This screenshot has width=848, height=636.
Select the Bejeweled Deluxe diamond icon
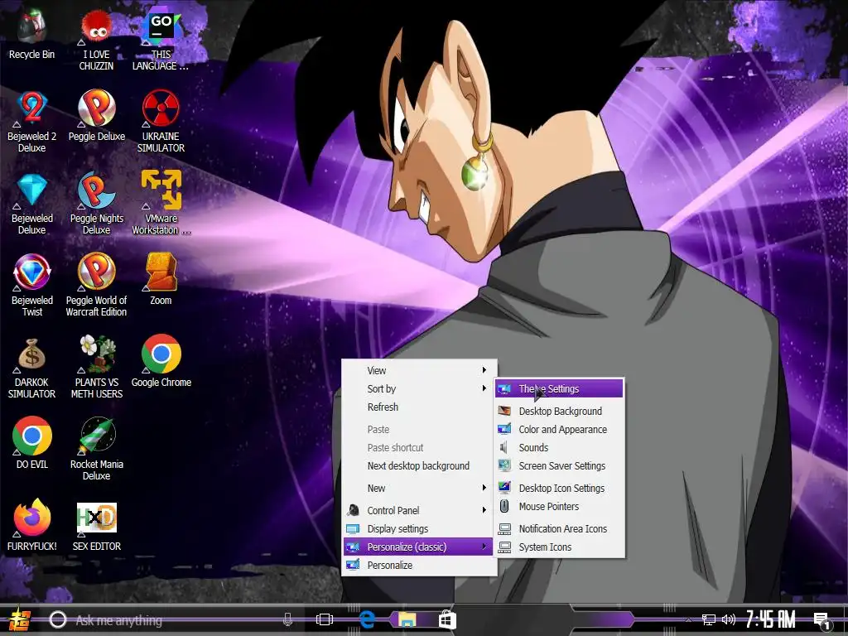click(32, 205)
